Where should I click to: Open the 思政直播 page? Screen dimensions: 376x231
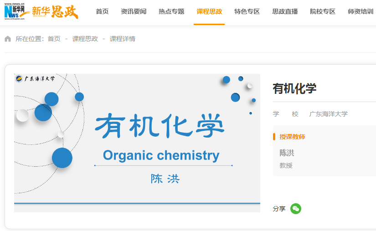point(285,11)
